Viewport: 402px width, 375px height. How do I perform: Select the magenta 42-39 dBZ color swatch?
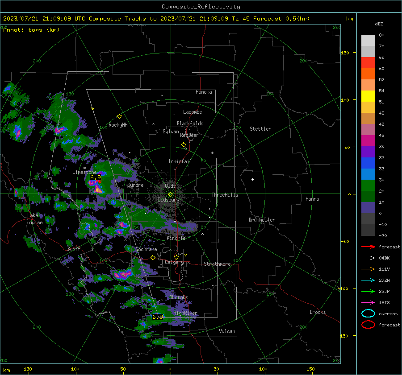pyautogui.click(x=368, y=141)
